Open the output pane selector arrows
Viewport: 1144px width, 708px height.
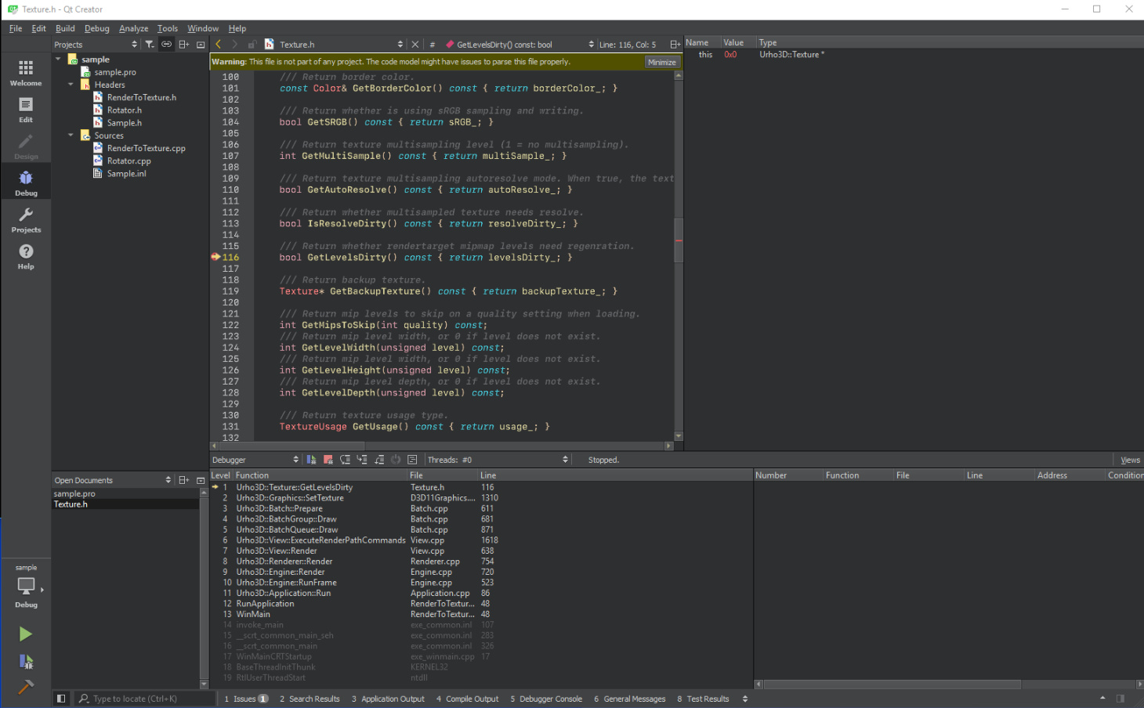coord(745,699)
